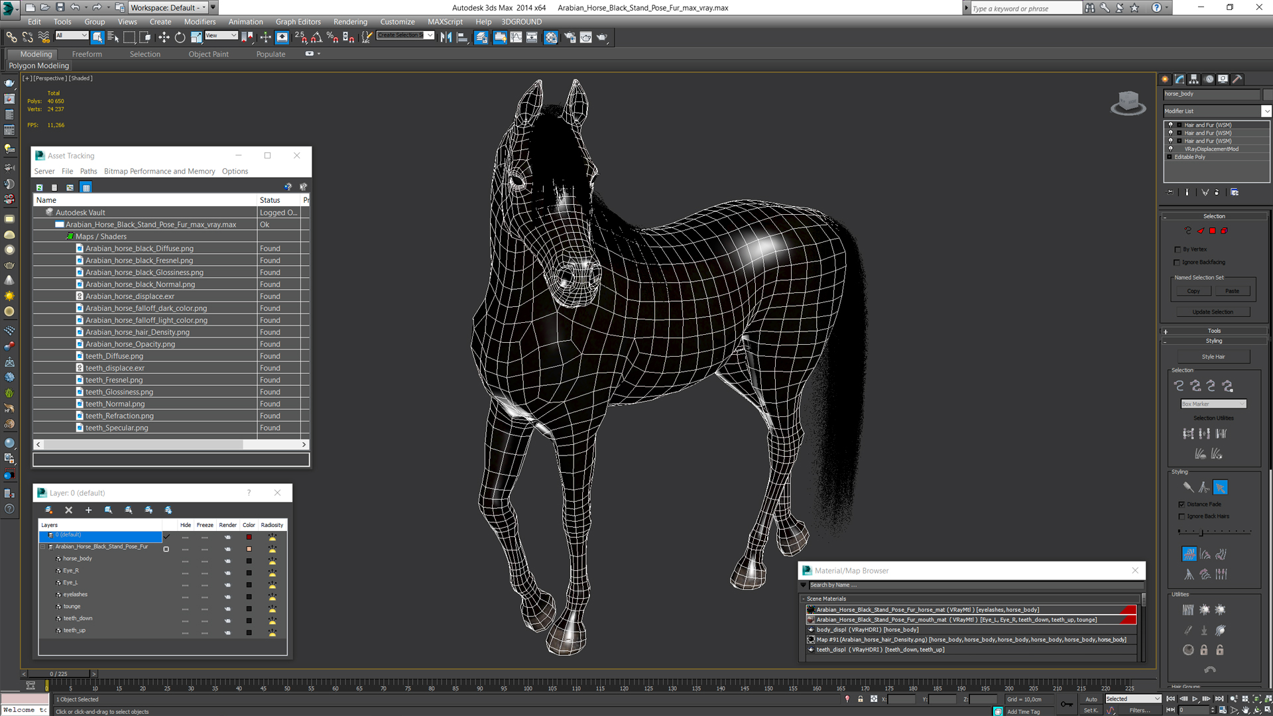Activate the Select Object tool
1273x716 pixels.
click(x=97, y=37)
